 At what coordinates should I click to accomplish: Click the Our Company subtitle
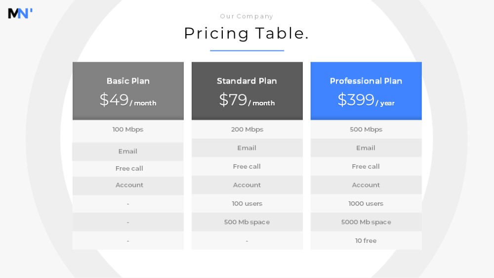coord(247,16)
